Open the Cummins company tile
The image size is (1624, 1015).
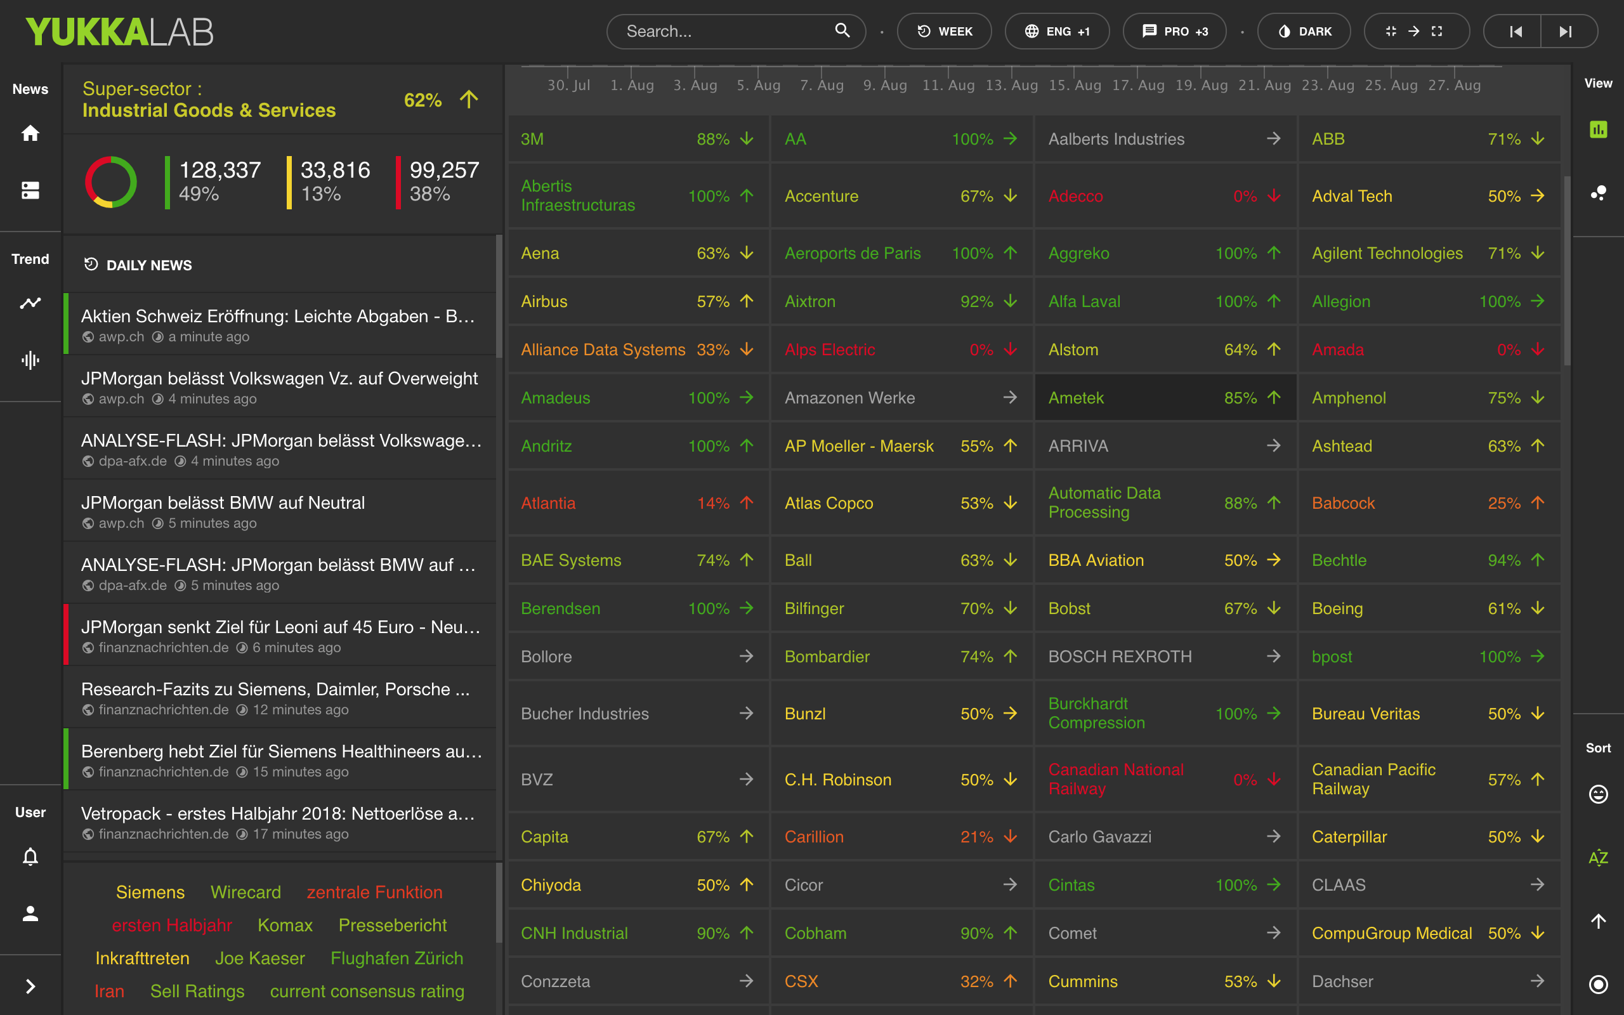tap(1165, 981)
